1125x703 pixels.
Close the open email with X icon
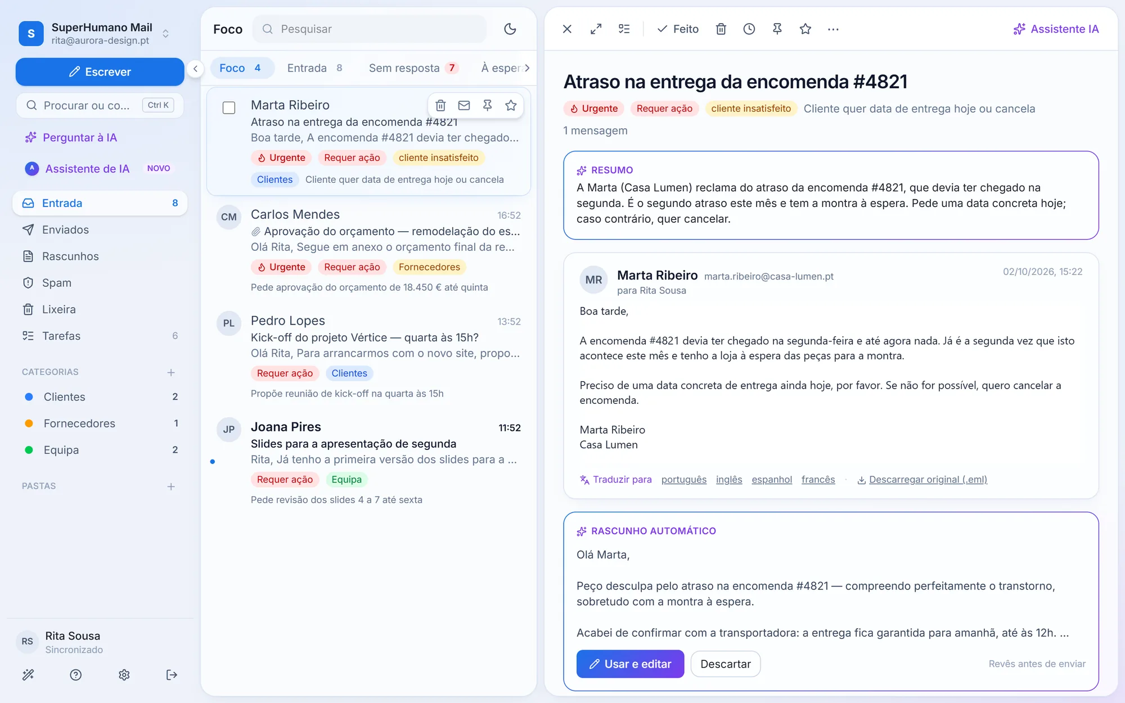567,29
